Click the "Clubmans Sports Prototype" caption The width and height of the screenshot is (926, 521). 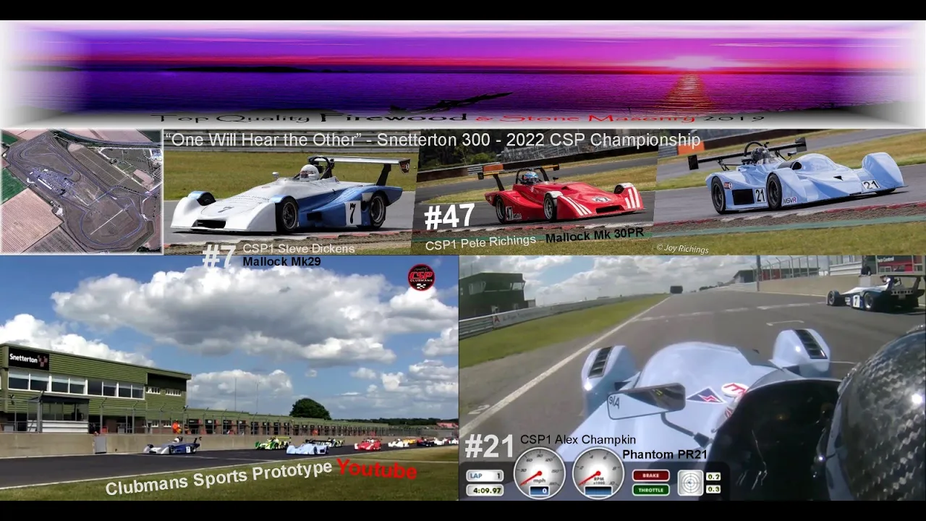click(x=218, y=478)
